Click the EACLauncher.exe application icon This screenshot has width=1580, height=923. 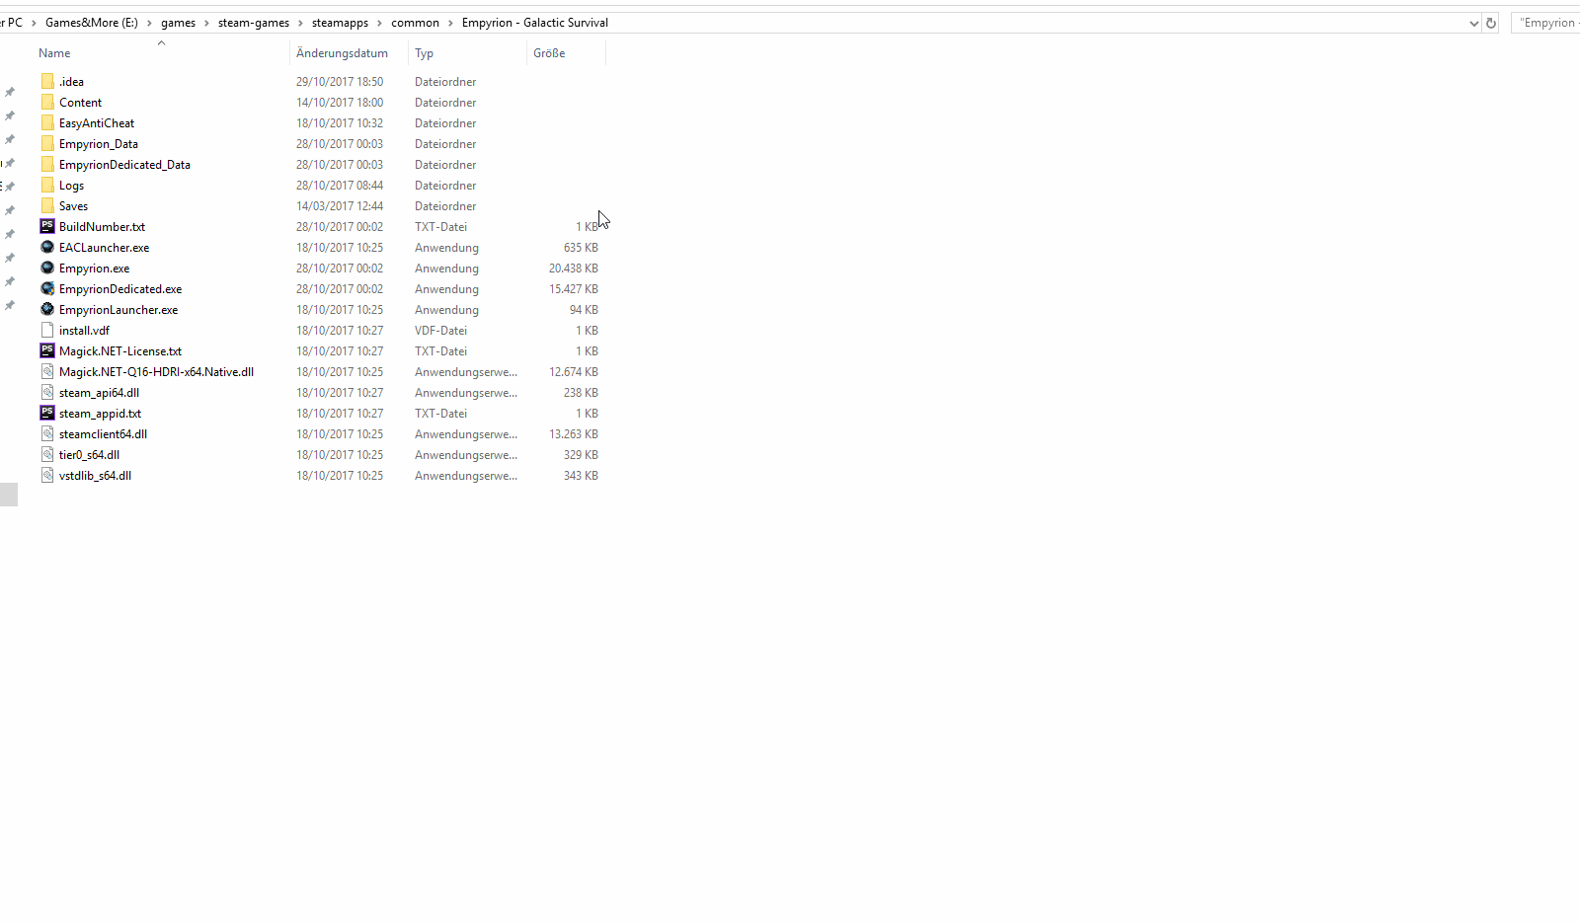pos(47,247)
